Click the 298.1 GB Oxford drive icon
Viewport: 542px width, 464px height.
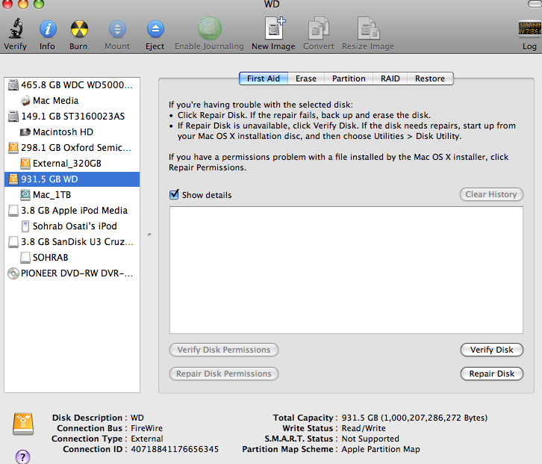point(13,148)
